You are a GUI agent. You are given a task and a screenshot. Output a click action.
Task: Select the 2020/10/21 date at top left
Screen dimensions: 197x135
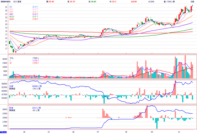click(x=6, y=2)
